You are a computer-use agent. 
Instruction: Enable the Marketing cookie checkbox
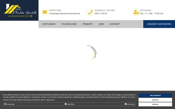click(125, 104)
